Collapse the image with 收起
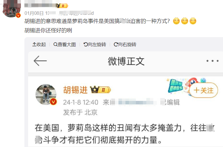 click(39, 44)
